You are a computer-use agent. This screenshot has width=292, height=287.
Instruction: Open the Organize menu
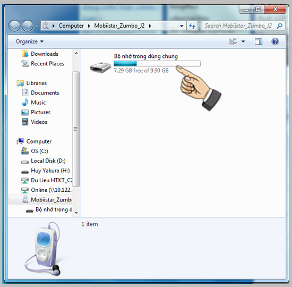(29, 41)
